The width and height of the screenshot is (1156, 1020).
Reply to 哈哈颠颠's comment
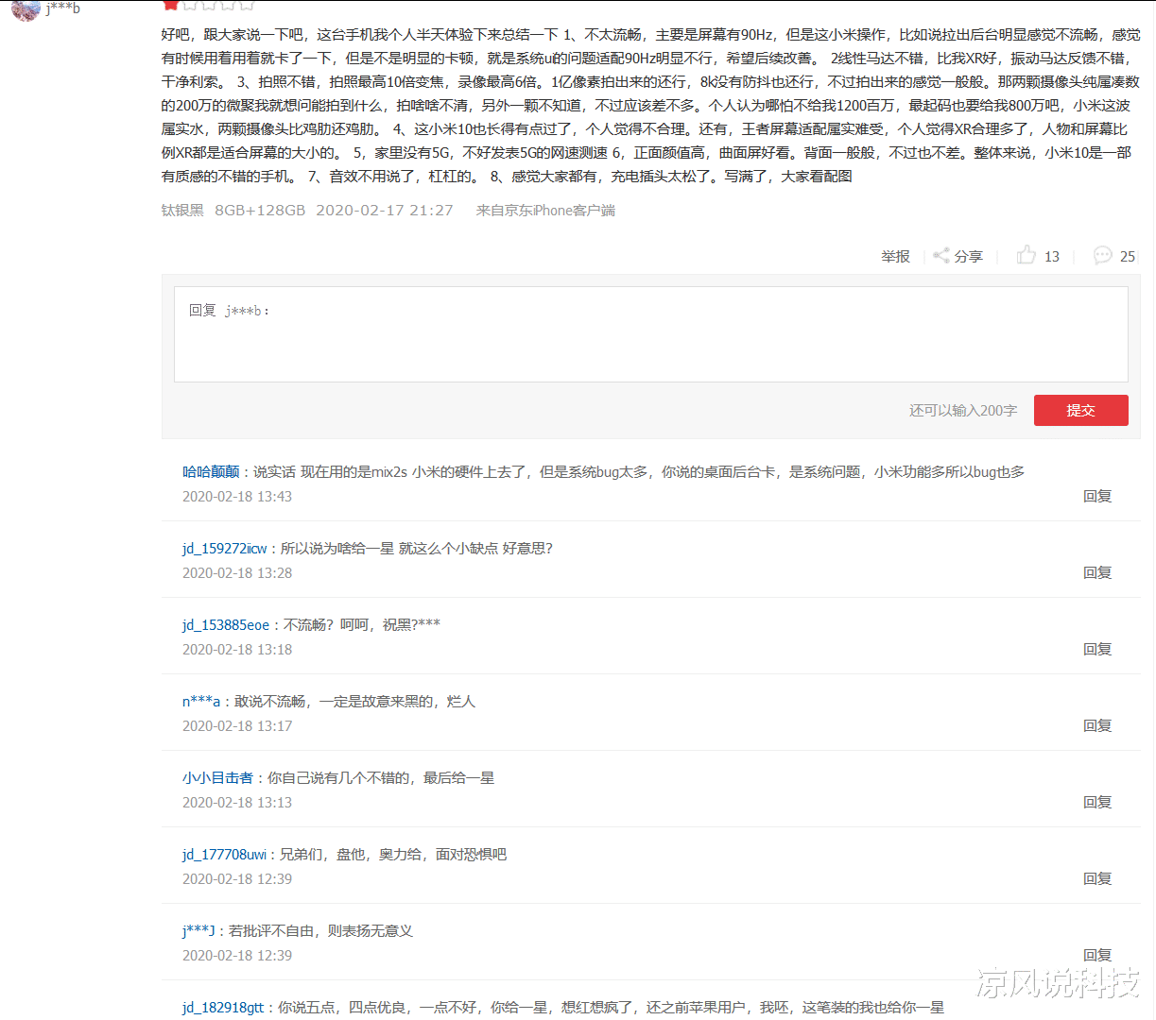point(1096,496)
